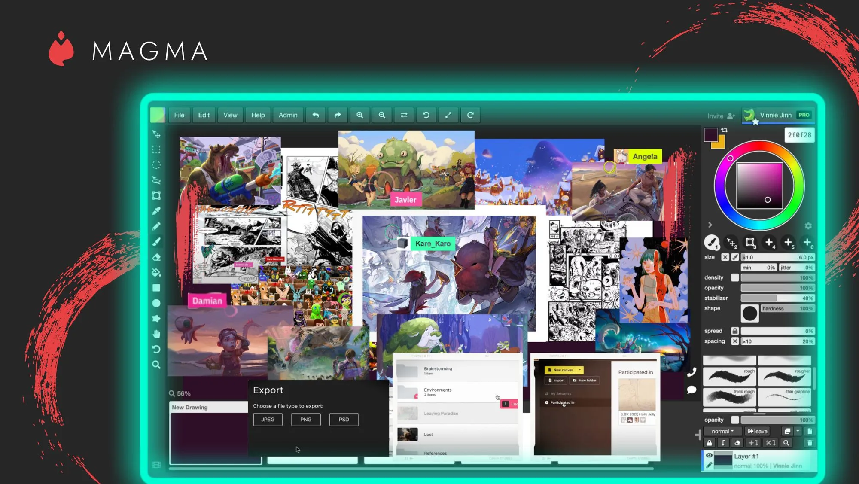Toggle the density checkbox

[x=735, y=278]
